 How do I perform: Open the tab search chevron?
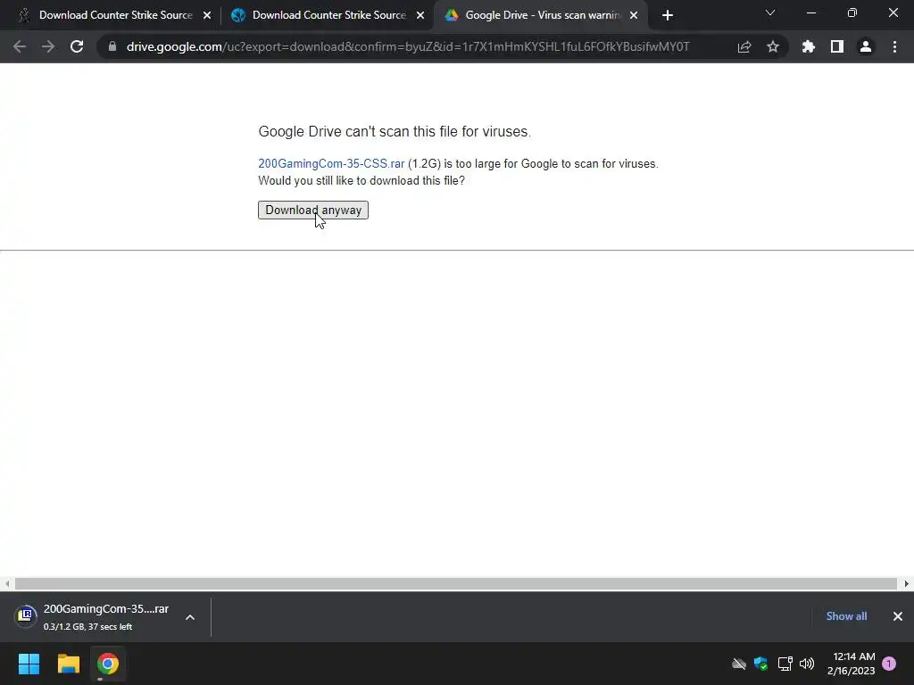tap(770, 12)
